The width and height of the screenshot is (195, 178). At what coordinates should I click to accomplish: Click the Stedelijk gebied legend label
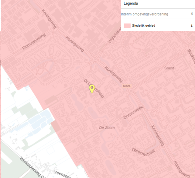coord(144,25)
